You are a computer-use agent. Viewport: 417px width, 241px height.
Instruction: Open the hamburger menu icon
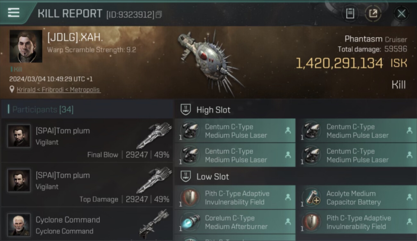13,13
